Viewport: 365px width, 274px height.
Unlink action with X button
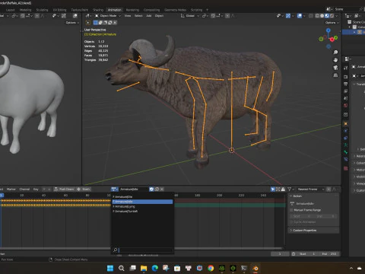162,190
